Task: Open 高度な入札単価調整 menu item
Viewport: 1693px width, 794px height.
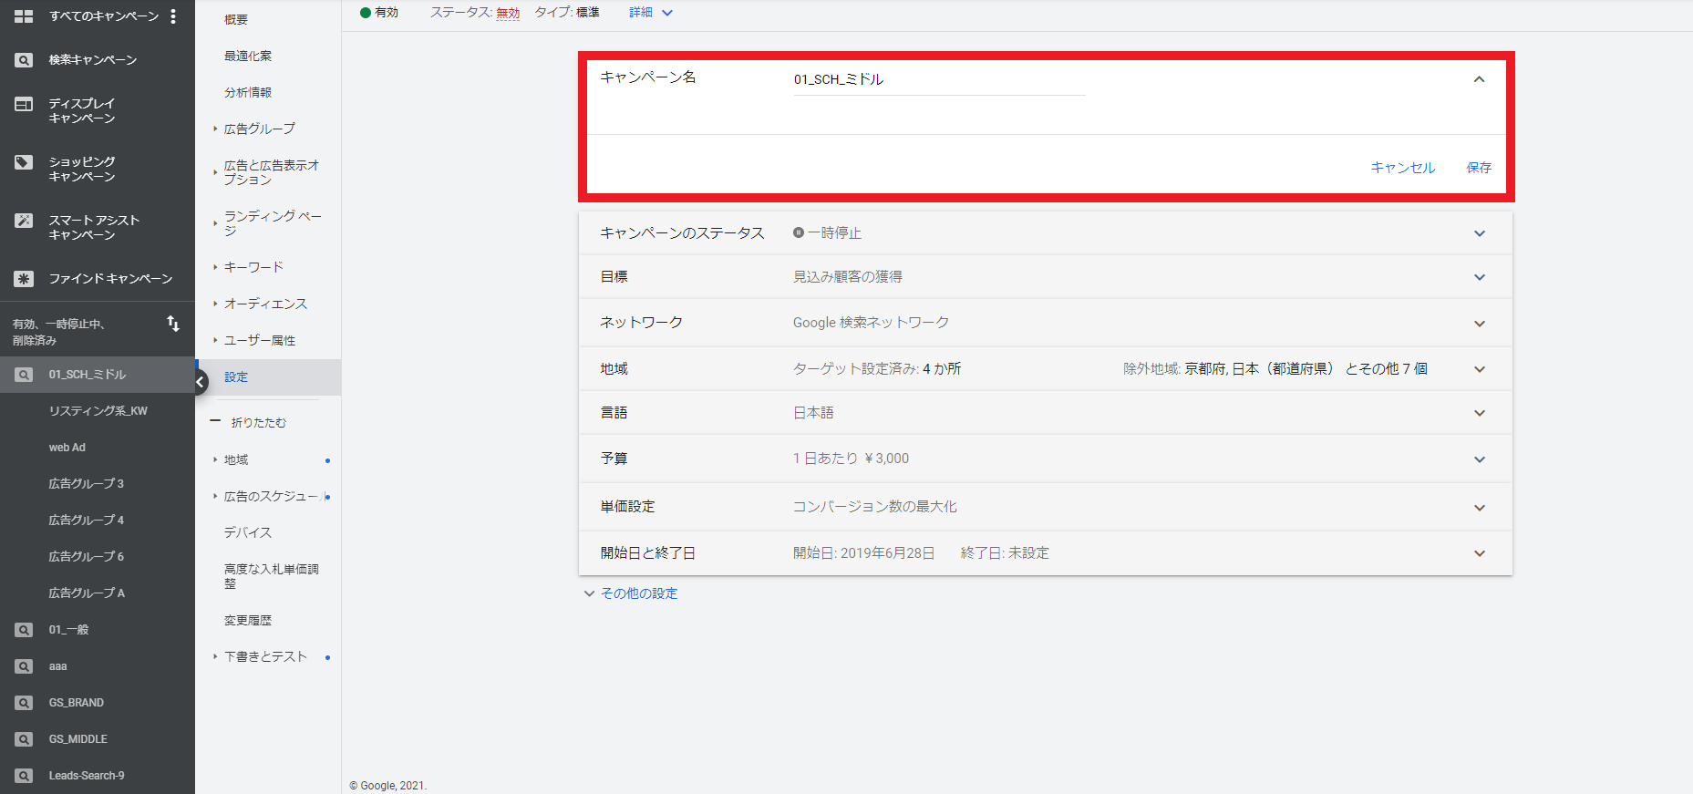Action: point(272,576)
